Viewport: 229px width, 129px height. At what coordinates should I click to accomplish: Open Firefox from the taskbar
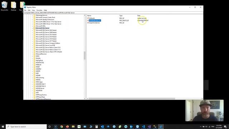coord(67,126)
